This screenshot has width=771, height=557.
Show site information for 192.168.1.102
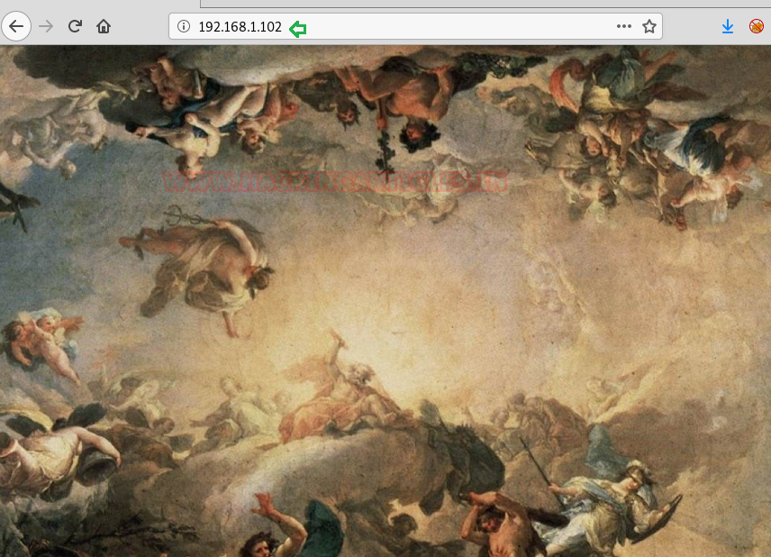point(184,26)
